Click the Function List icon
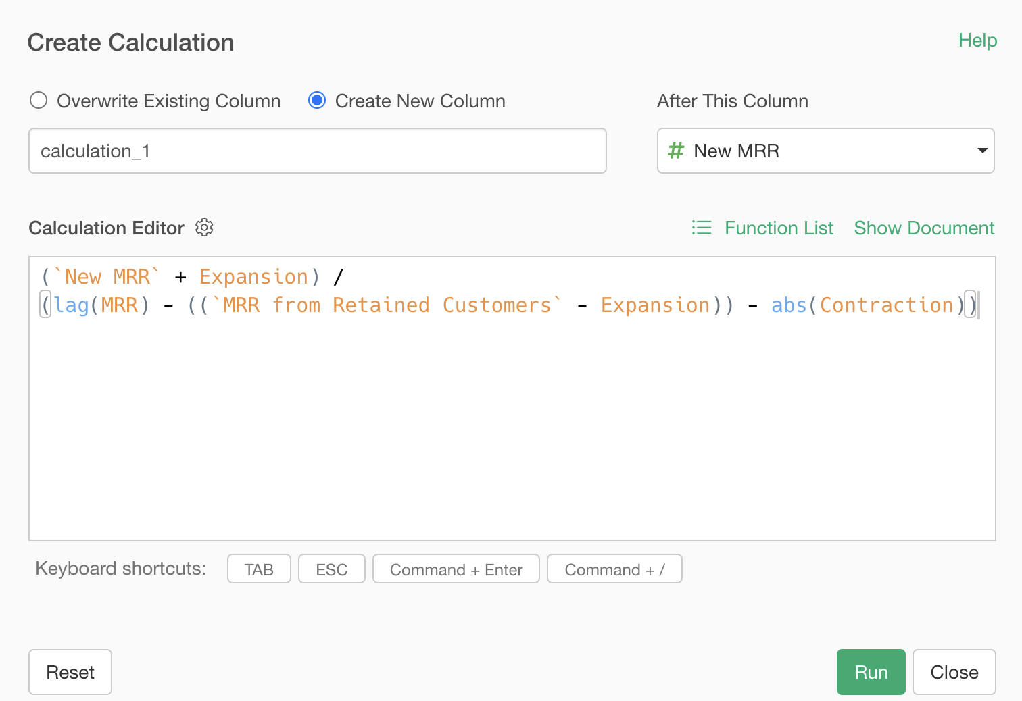 tap(702, 228)
